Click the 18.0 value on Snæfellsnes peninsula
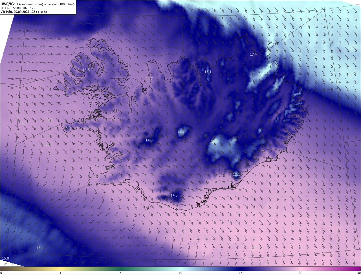Screen dimensions: 361x275 [x=67, y=128]
